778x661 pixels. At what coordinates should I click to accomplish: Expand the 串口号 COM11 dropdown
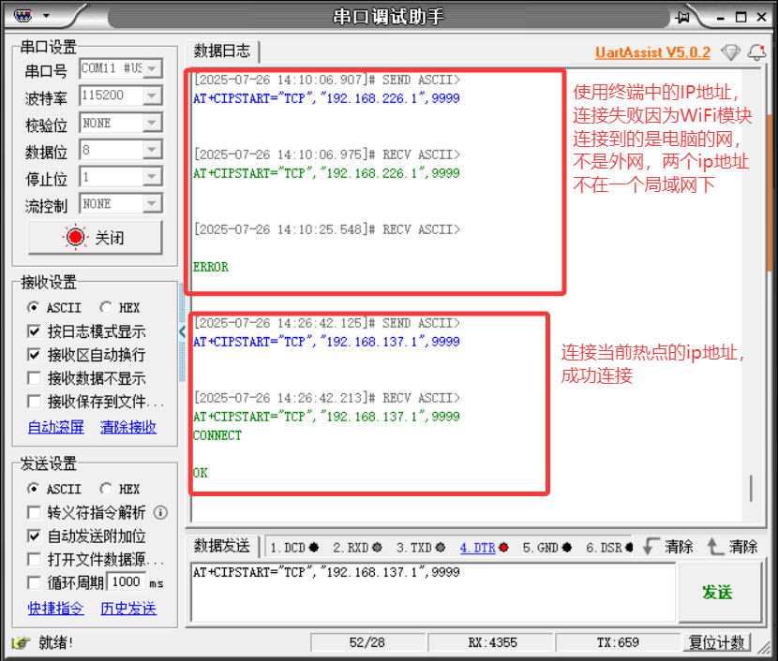pos(153,68)
